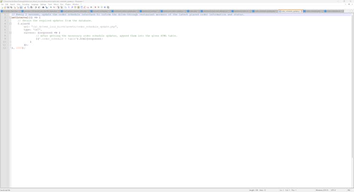Open the Search menu
The height and width of the screenshot is (192, 354).
click(x=12, y=4)
